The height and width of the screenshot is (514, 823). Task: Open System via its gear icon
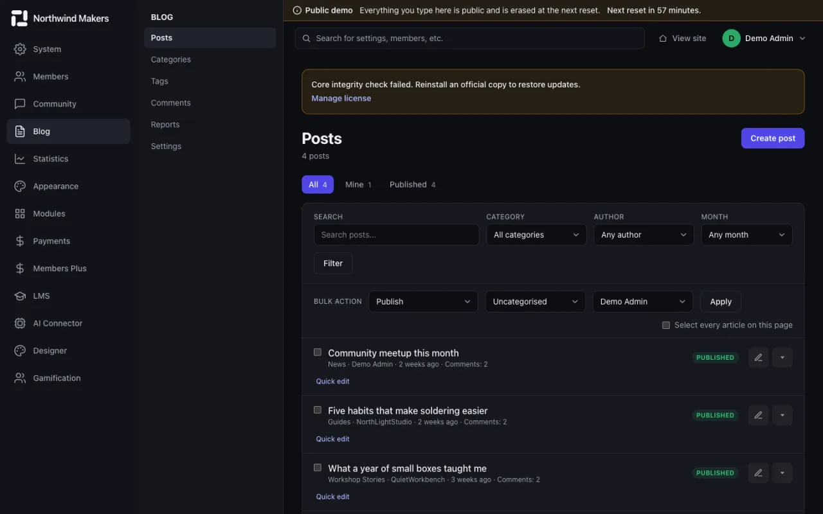point(20,49)
